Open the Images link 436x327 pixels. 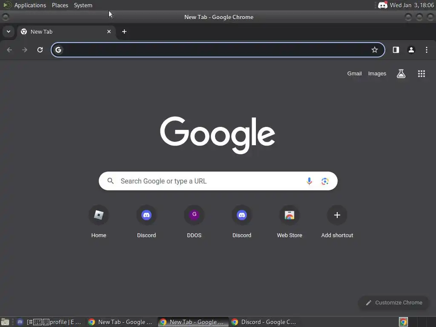coord(377,73)
